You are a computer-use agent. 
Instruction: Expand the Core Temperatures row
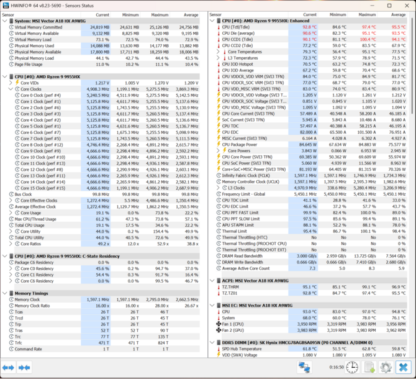click(x=218, y=52)
